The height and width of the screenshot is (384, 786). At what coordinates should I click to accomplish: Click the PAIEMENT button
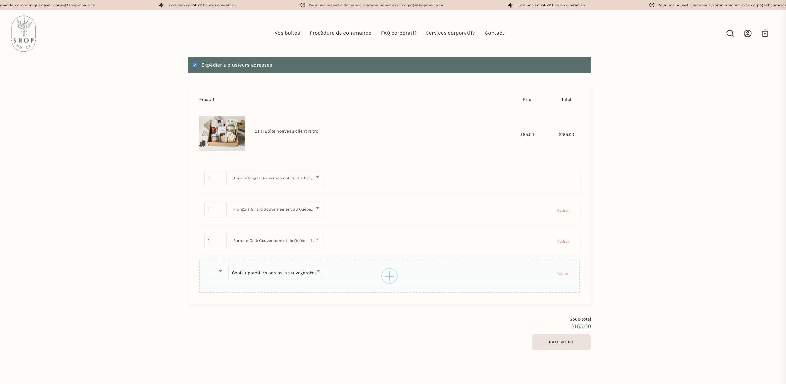tap(561, 342)
